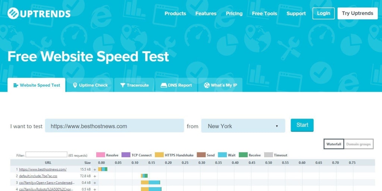Click the 15.5 kB size value

85,169
